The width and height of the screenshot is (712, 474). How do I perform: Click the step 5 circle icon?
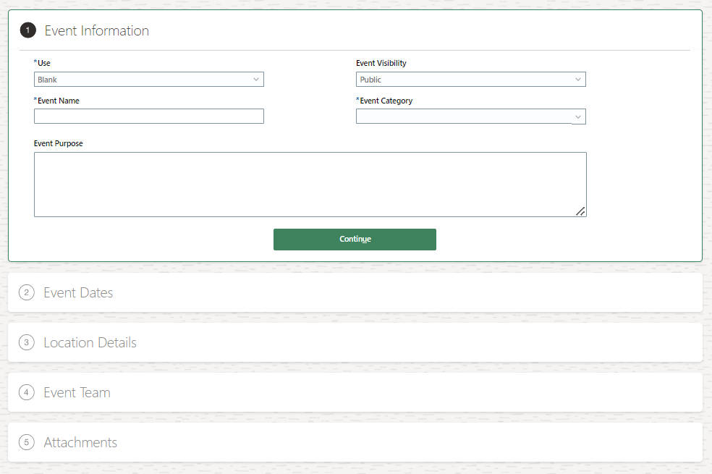[27, 442]
